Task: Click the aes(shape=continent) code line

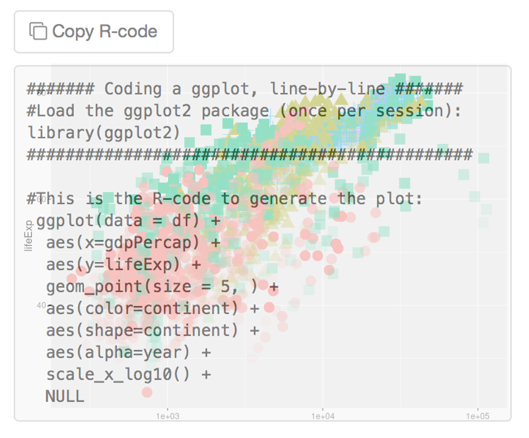Action: [x=152, y=330]
